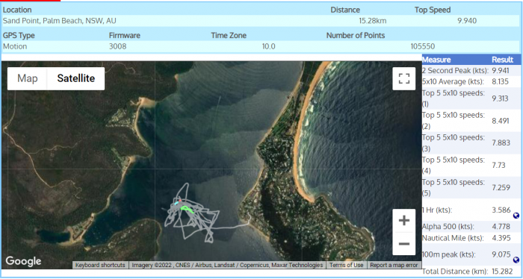Select the cyan track segment on map
Image resolution: width=523 pixels, height=279 pixels.
176,203
